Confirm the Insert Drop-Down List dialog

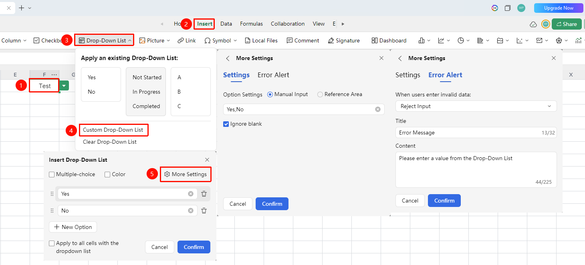pyautogui.click(x=194, y=247)
